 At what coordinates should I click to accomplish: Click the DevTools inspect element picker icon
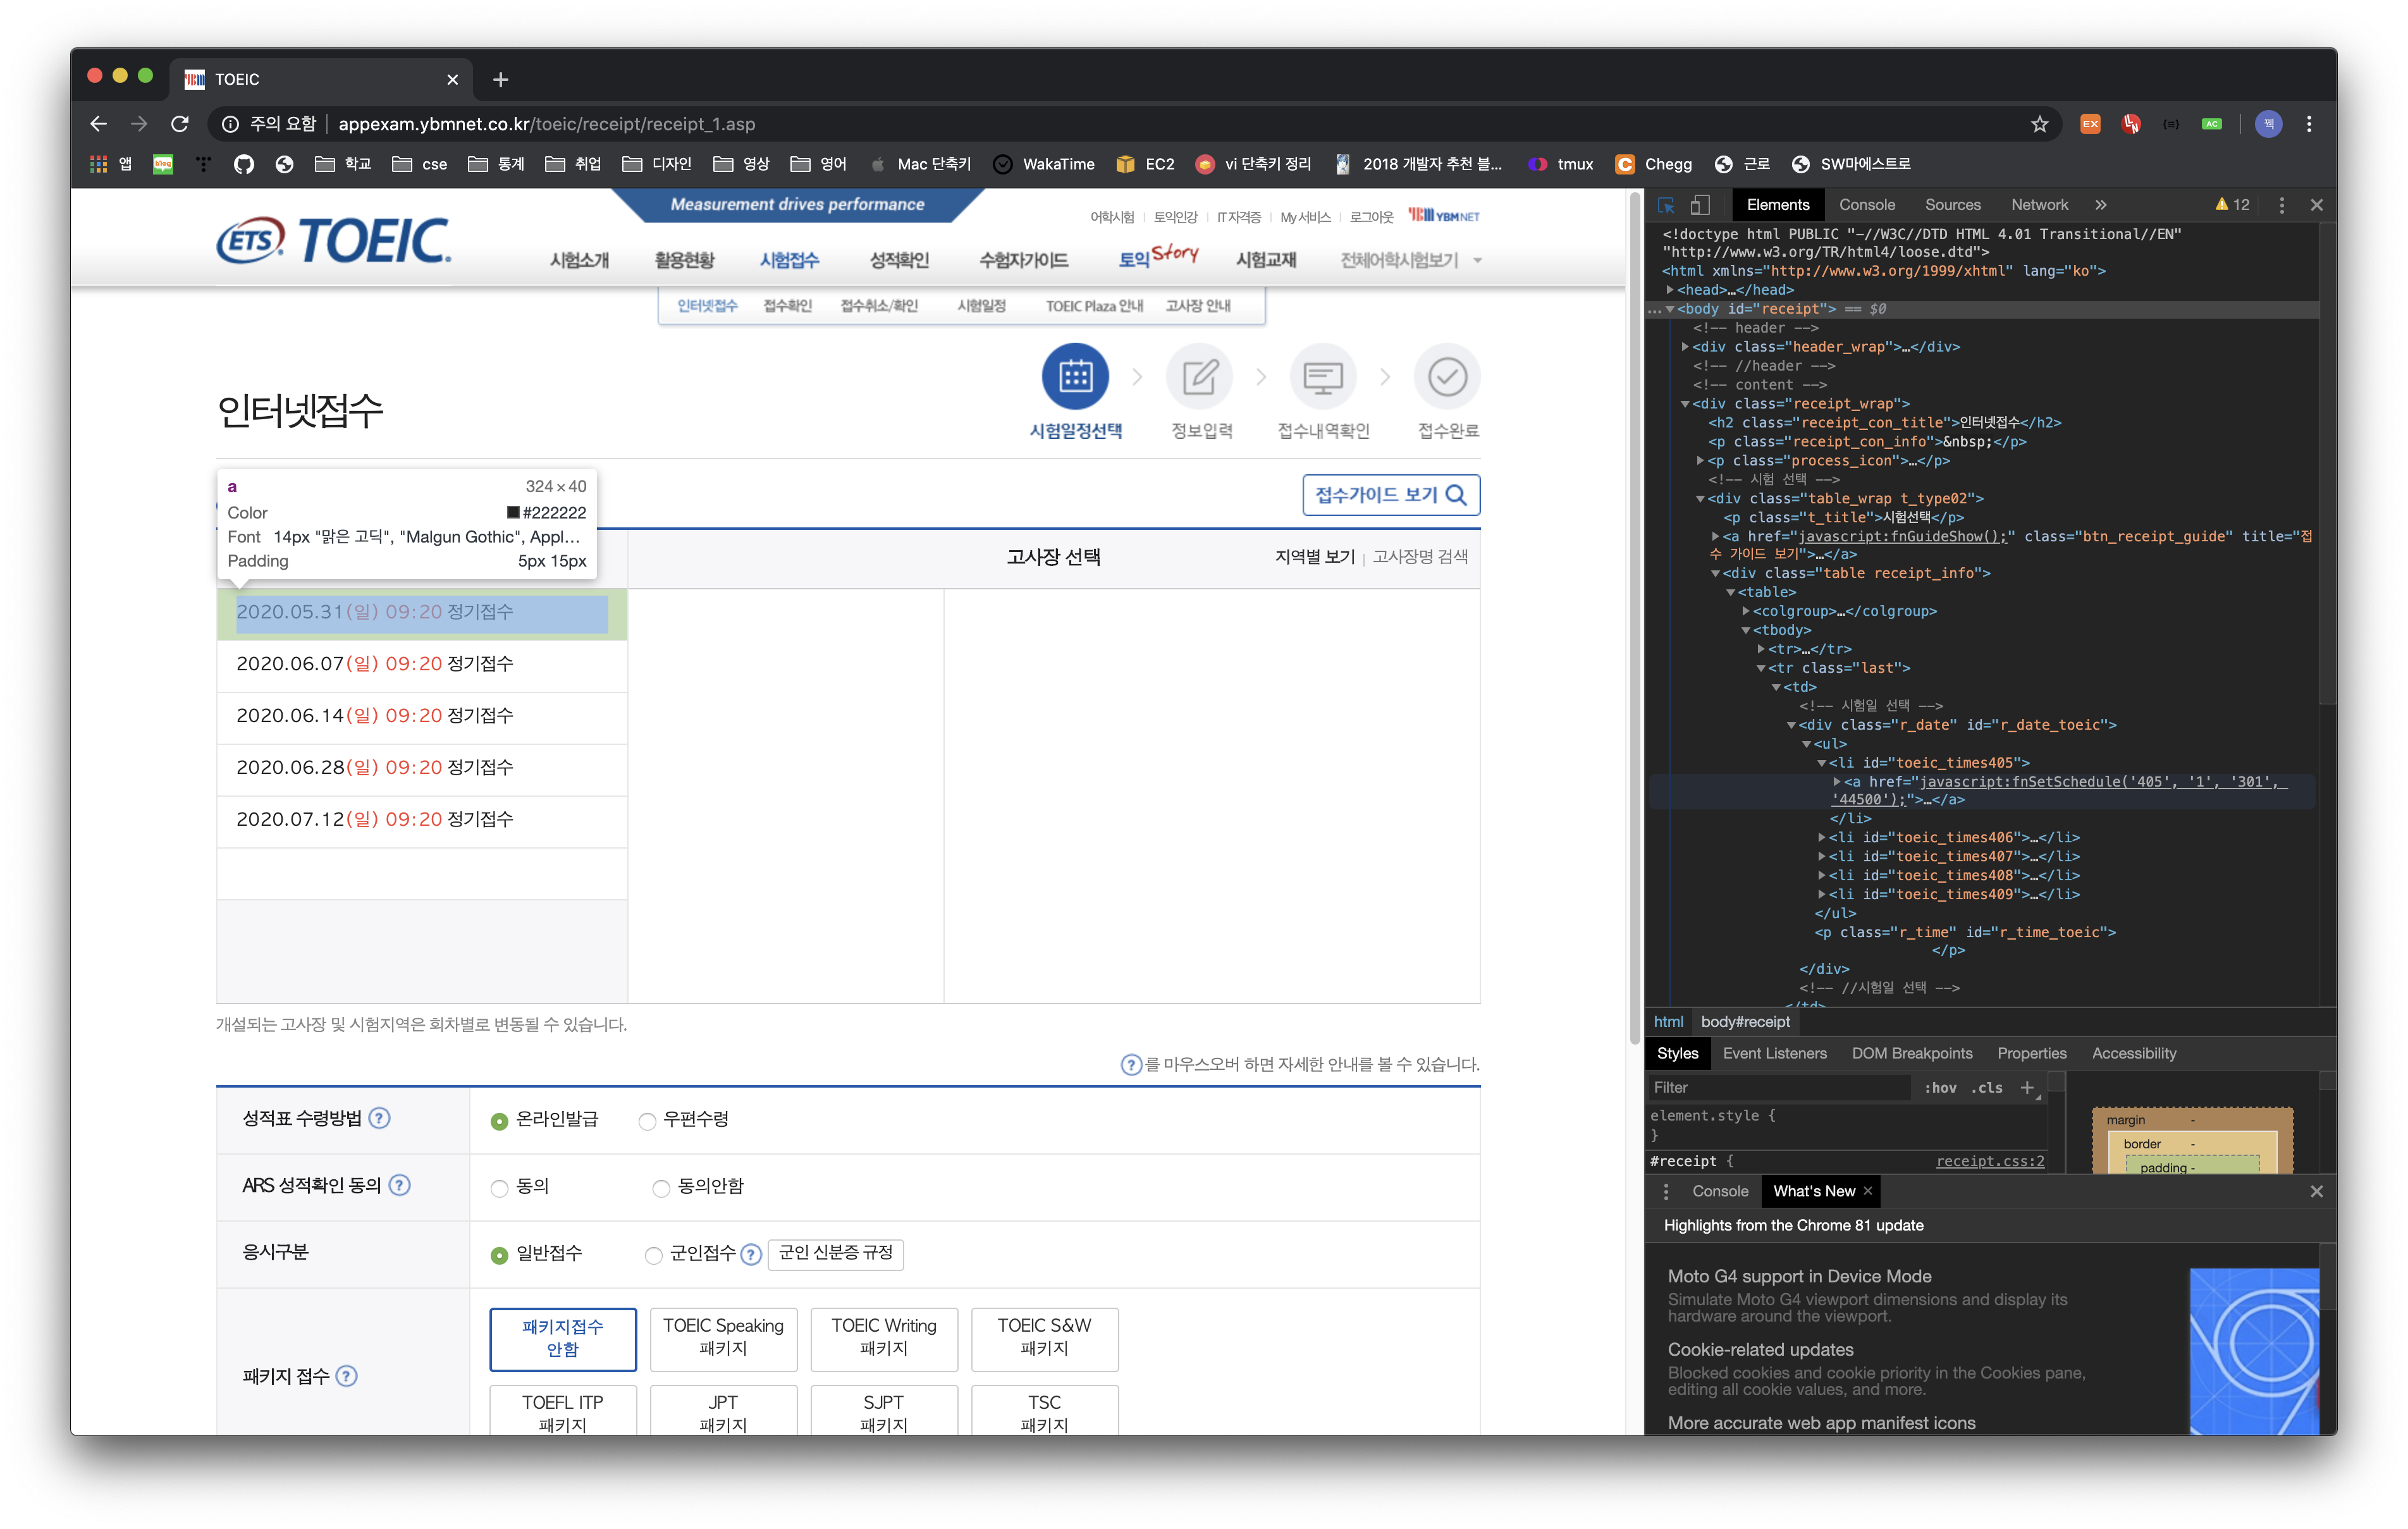1666,205
